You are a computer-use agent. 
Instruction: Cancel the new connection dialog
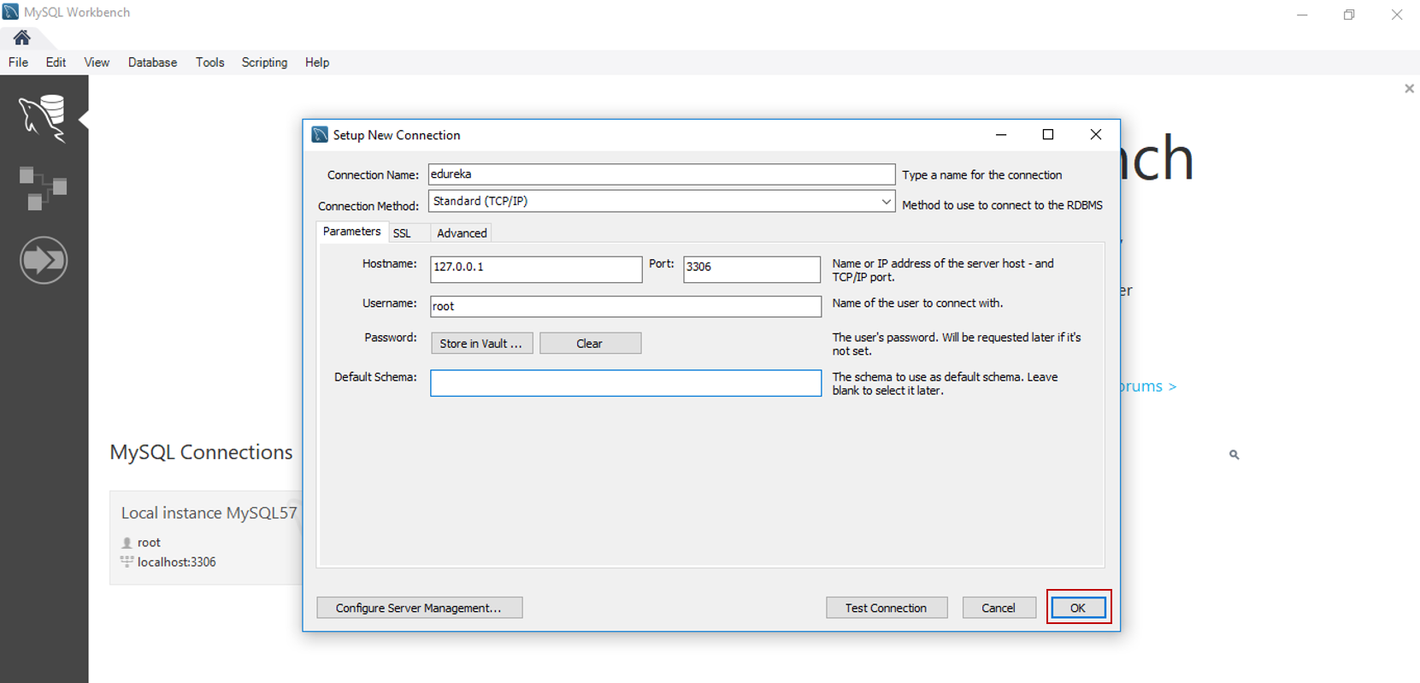(x=999, y=608)
